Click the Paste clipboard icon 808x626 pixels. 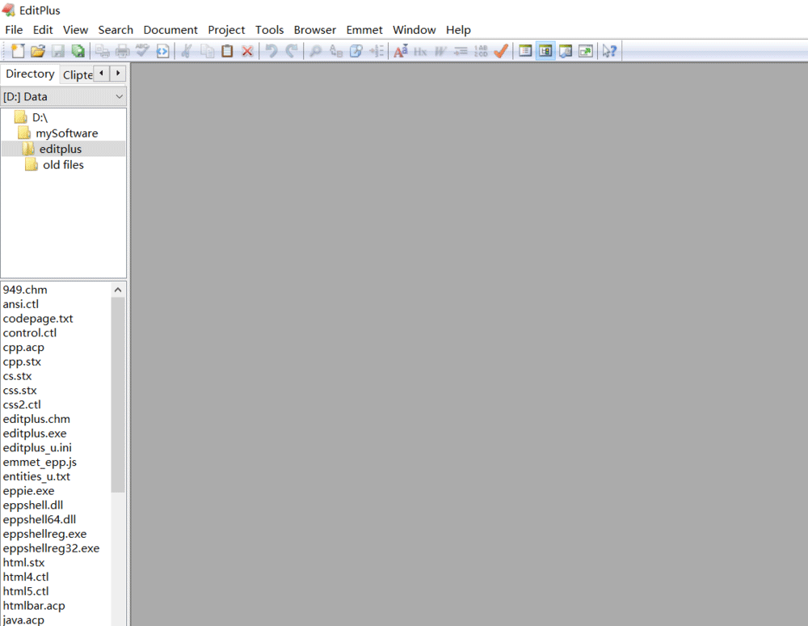(x=227, y=51)
